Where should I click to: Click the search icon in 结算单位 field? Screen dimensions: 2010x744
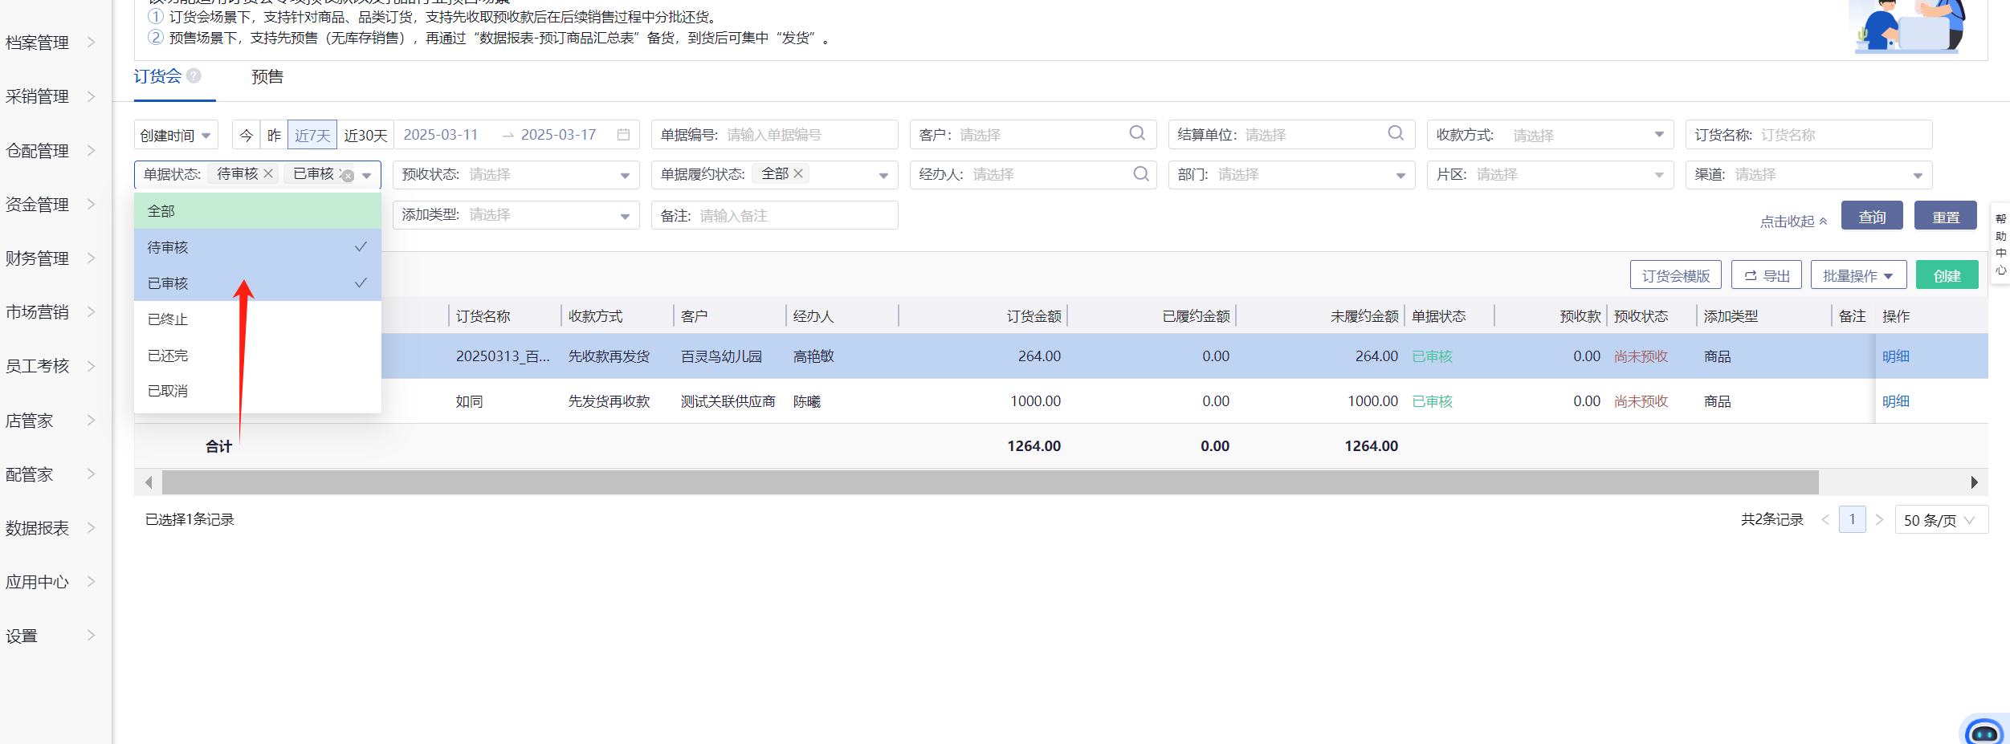click(x=1396, y=133)
